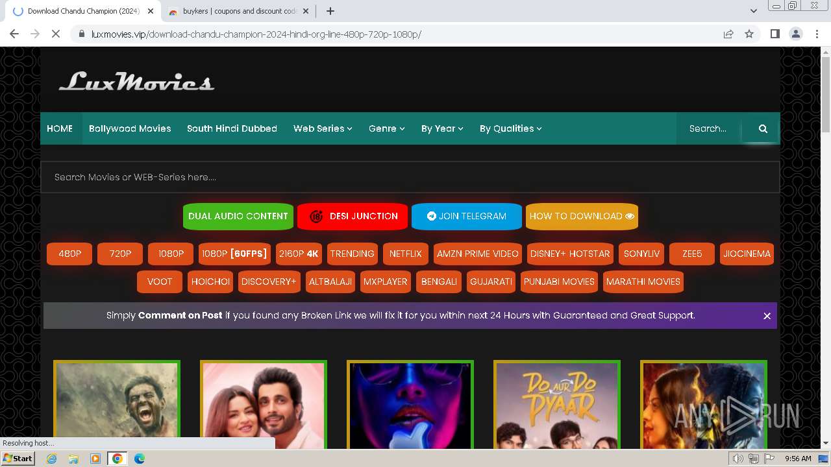
Task: Open the AMZN PRIME VIDEO category
Action: [x=478, y=254]
